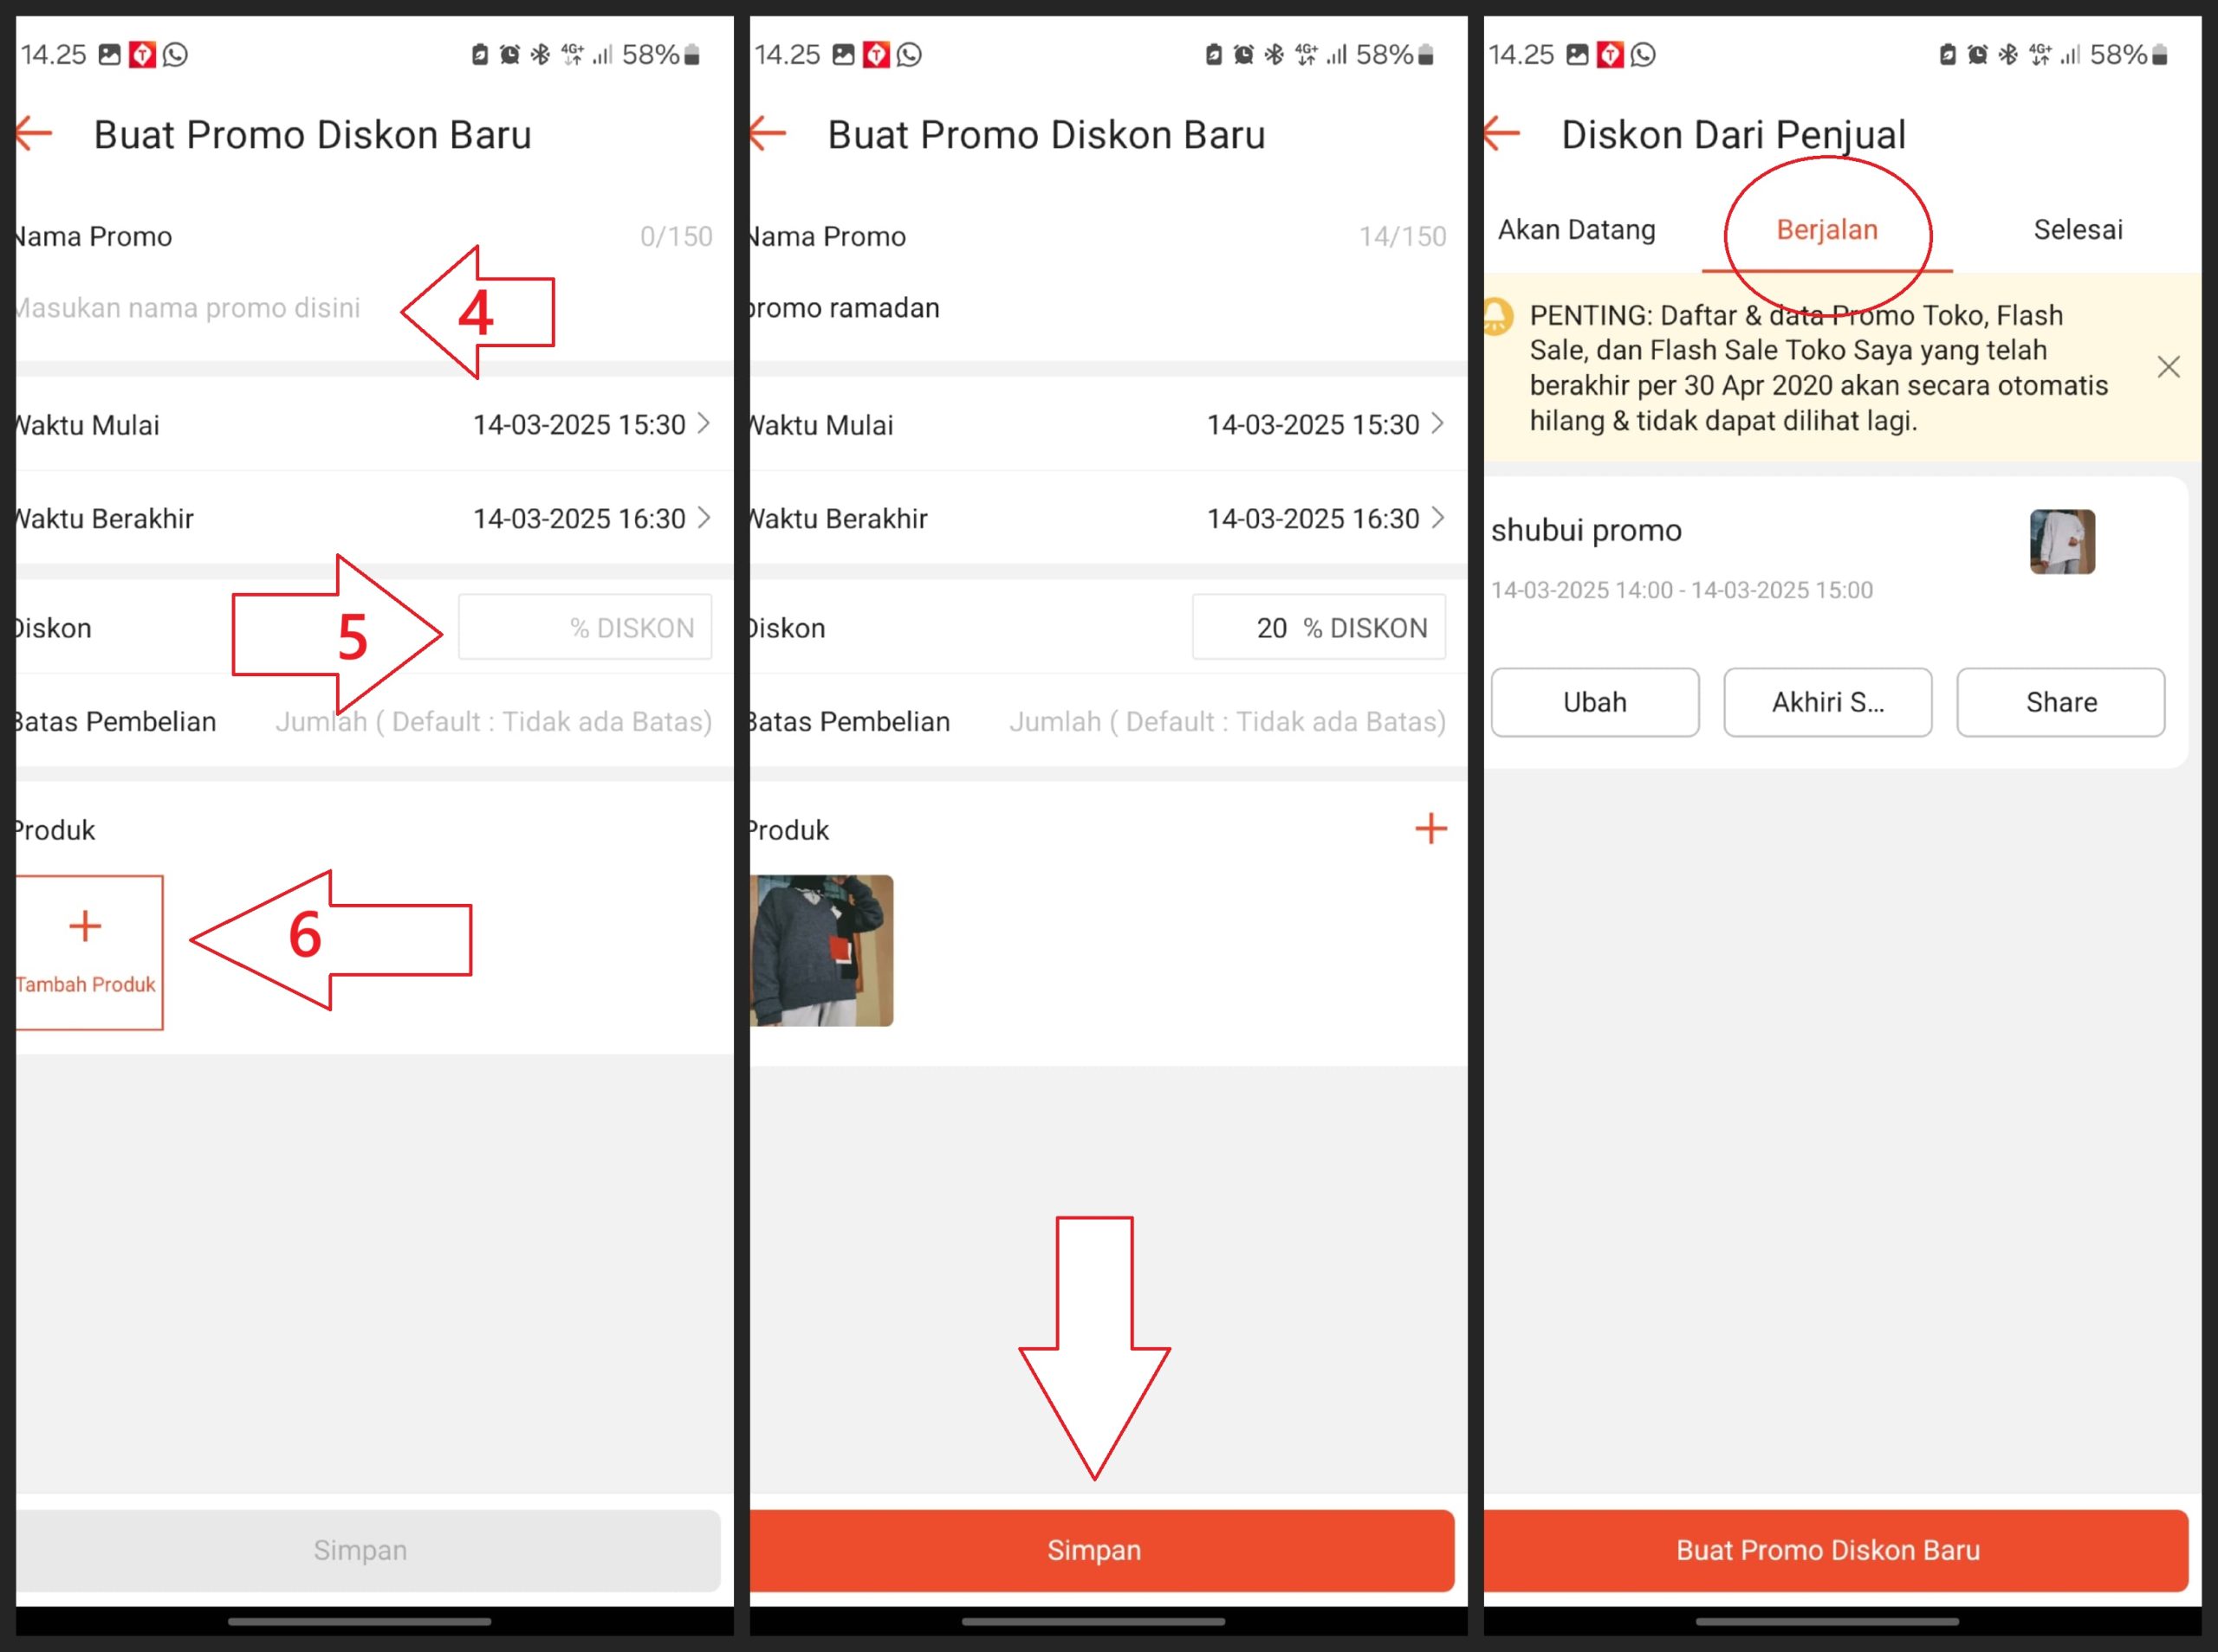The width and height of the screenshot is (2218, 1652).
Task: Switch to Akan Datang tab
Action: tap(1576, 229)
